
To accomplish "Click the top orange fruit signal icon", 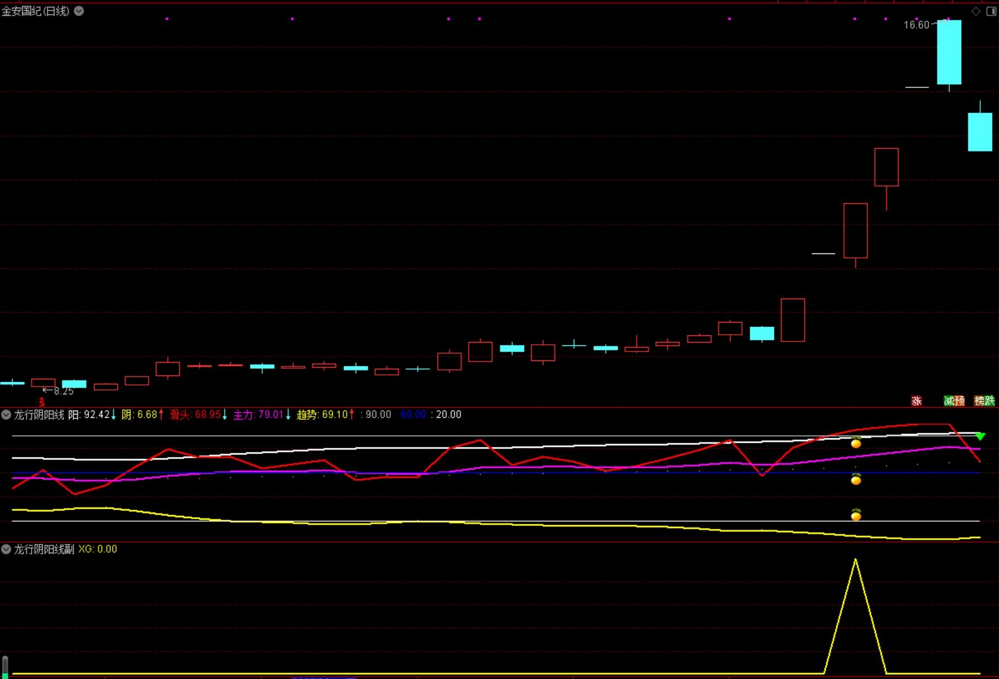I will (x=856, y=443).
